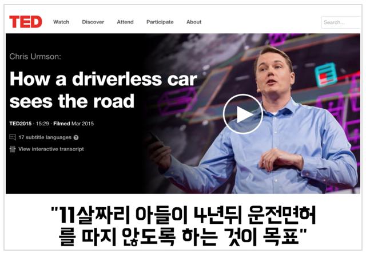Open View interactive transcript link
Image resolution: width=366 pixels, height=253 pixels.
point(51,149)
